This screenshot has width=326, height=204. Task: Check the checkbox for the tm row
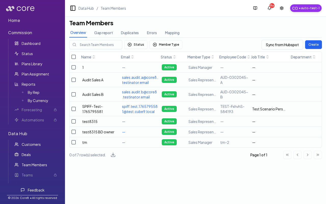point(74,142)
